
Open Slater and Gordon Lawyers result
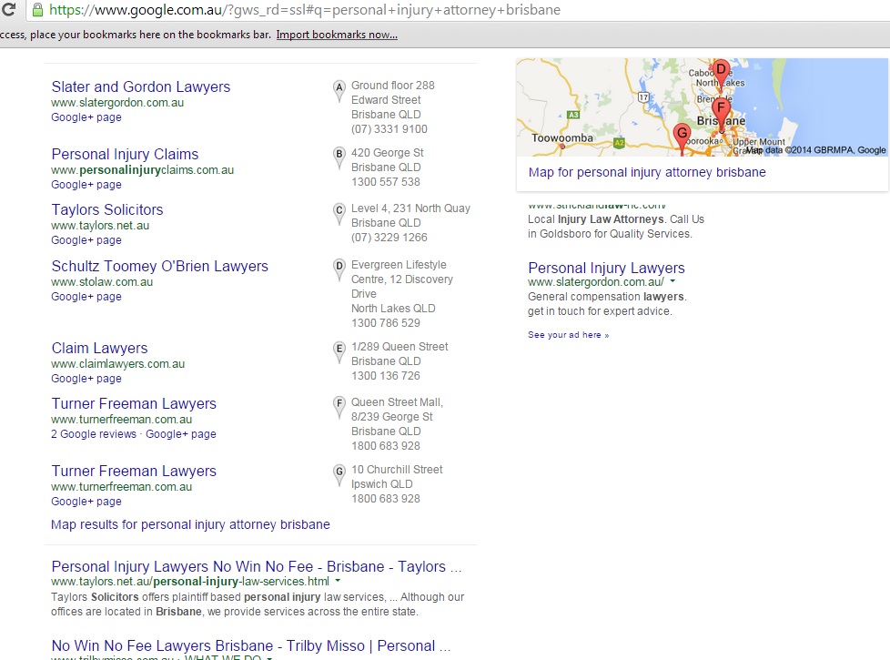141,86
